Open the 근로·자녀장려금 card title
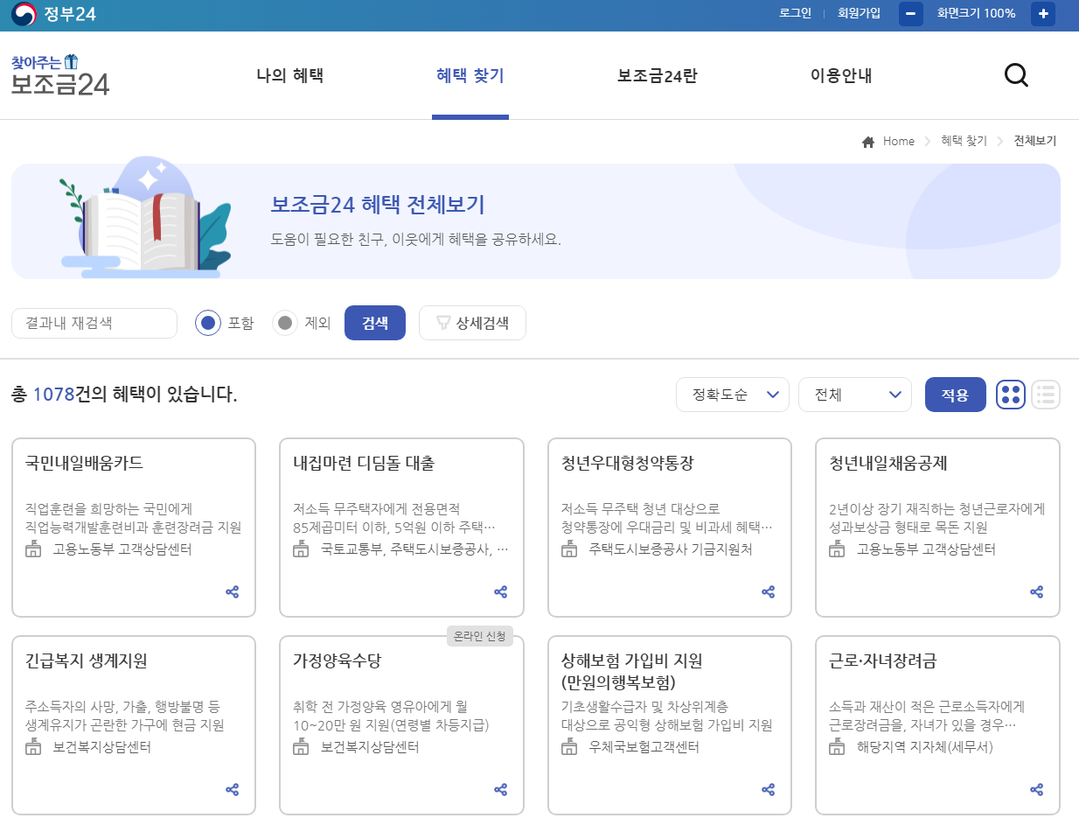 click(x=882, y=661)
